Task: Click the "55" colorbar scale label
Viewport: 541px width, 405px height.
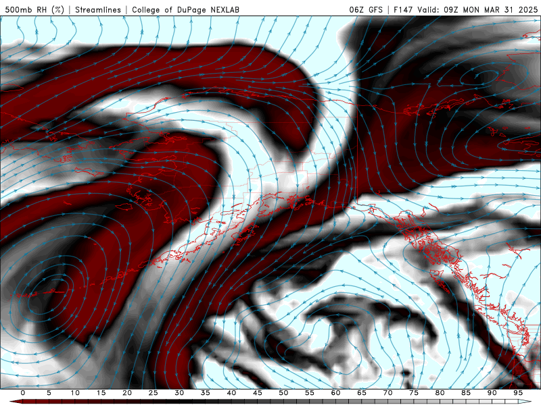Action: pyautogui.click(x=310, y=393)
